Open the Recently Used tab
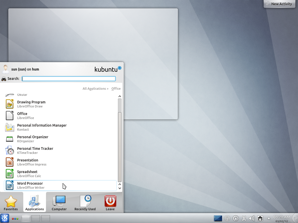The image size is (298, 223). pos(85,202)
